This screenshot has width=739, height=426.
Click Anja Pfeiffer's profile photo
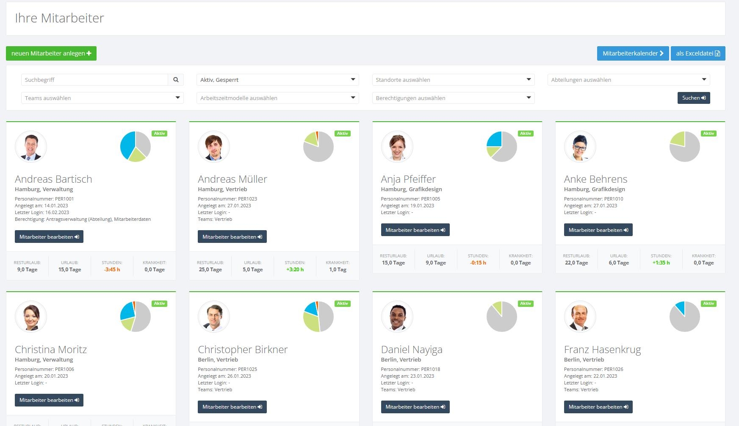397,147
